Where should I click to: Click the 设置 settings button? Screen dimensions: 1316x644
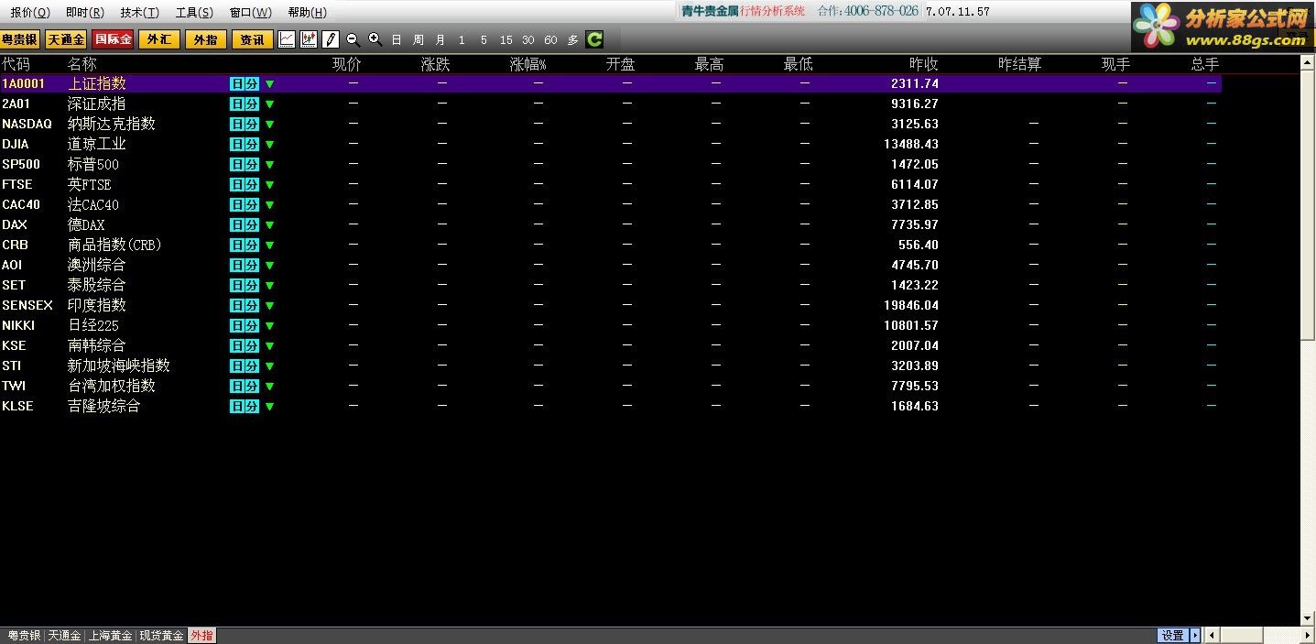(1173, 635)
